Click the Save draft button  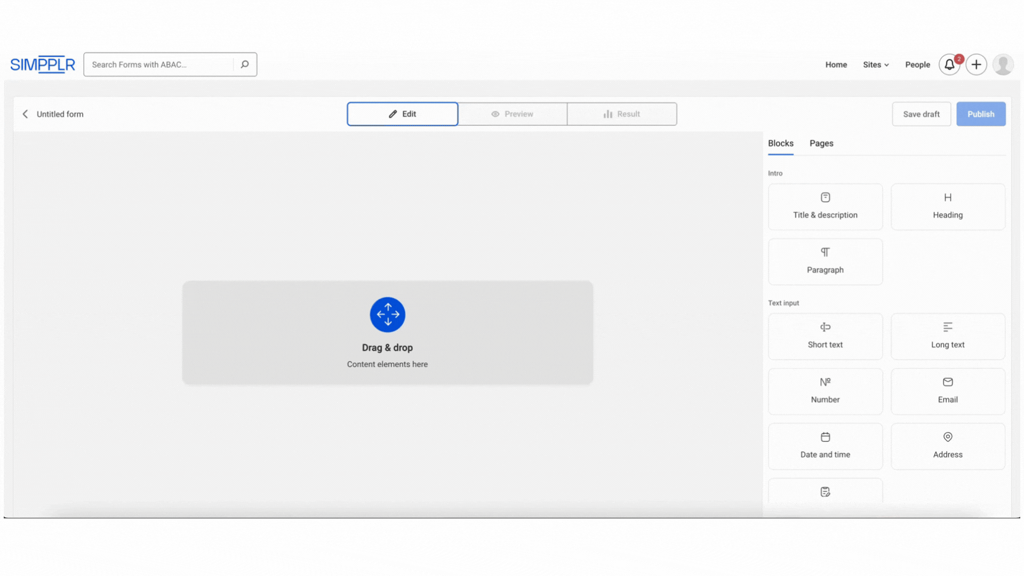[x=921, y=114]
